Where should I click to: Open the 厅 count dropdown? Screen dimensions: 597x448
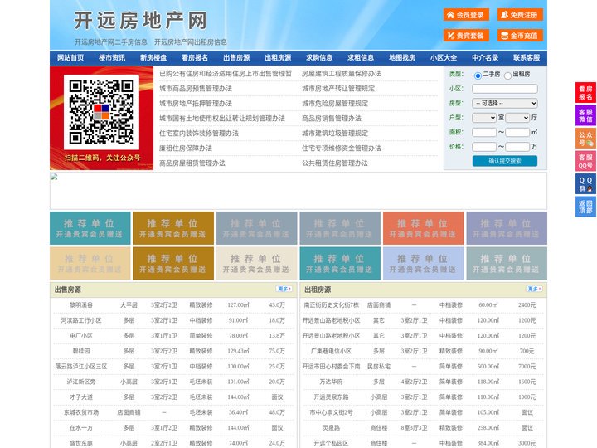517,118
